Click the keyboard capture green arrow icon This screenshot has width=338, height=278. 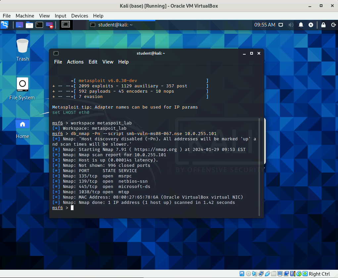[305, 274]
